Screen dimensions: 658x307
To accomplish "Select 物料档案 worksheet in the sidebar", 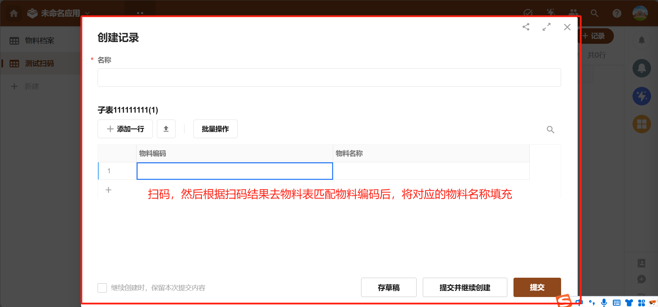I will pyautogui.click(x=40, y=41).
